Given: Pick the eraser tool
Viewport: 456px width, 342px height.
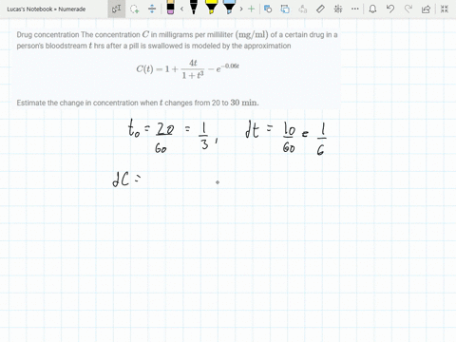Looking at the screenshot, I should pyautogui.click(x=170, y=8).
